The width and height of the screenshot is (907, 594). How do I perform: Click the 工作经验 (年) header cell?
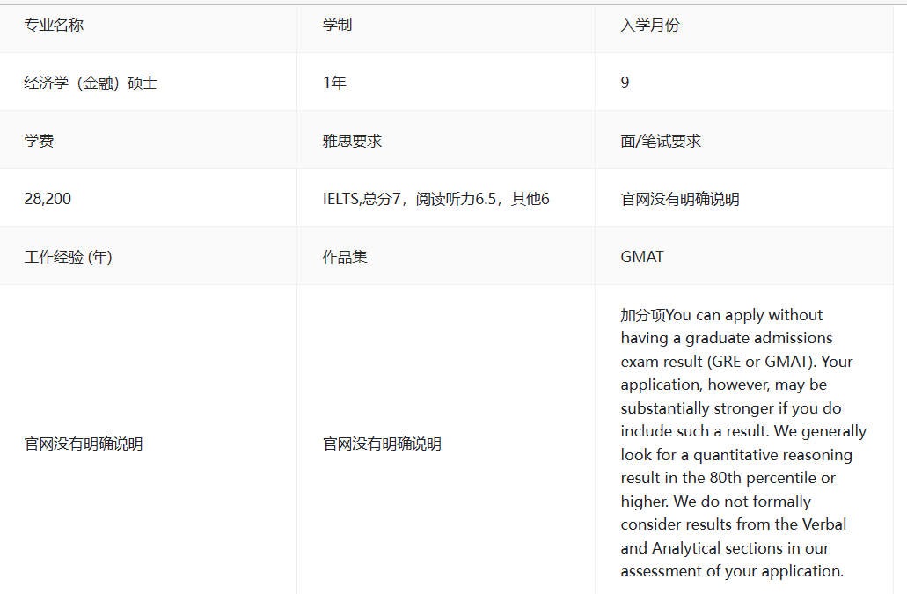(x=68, y=257)
